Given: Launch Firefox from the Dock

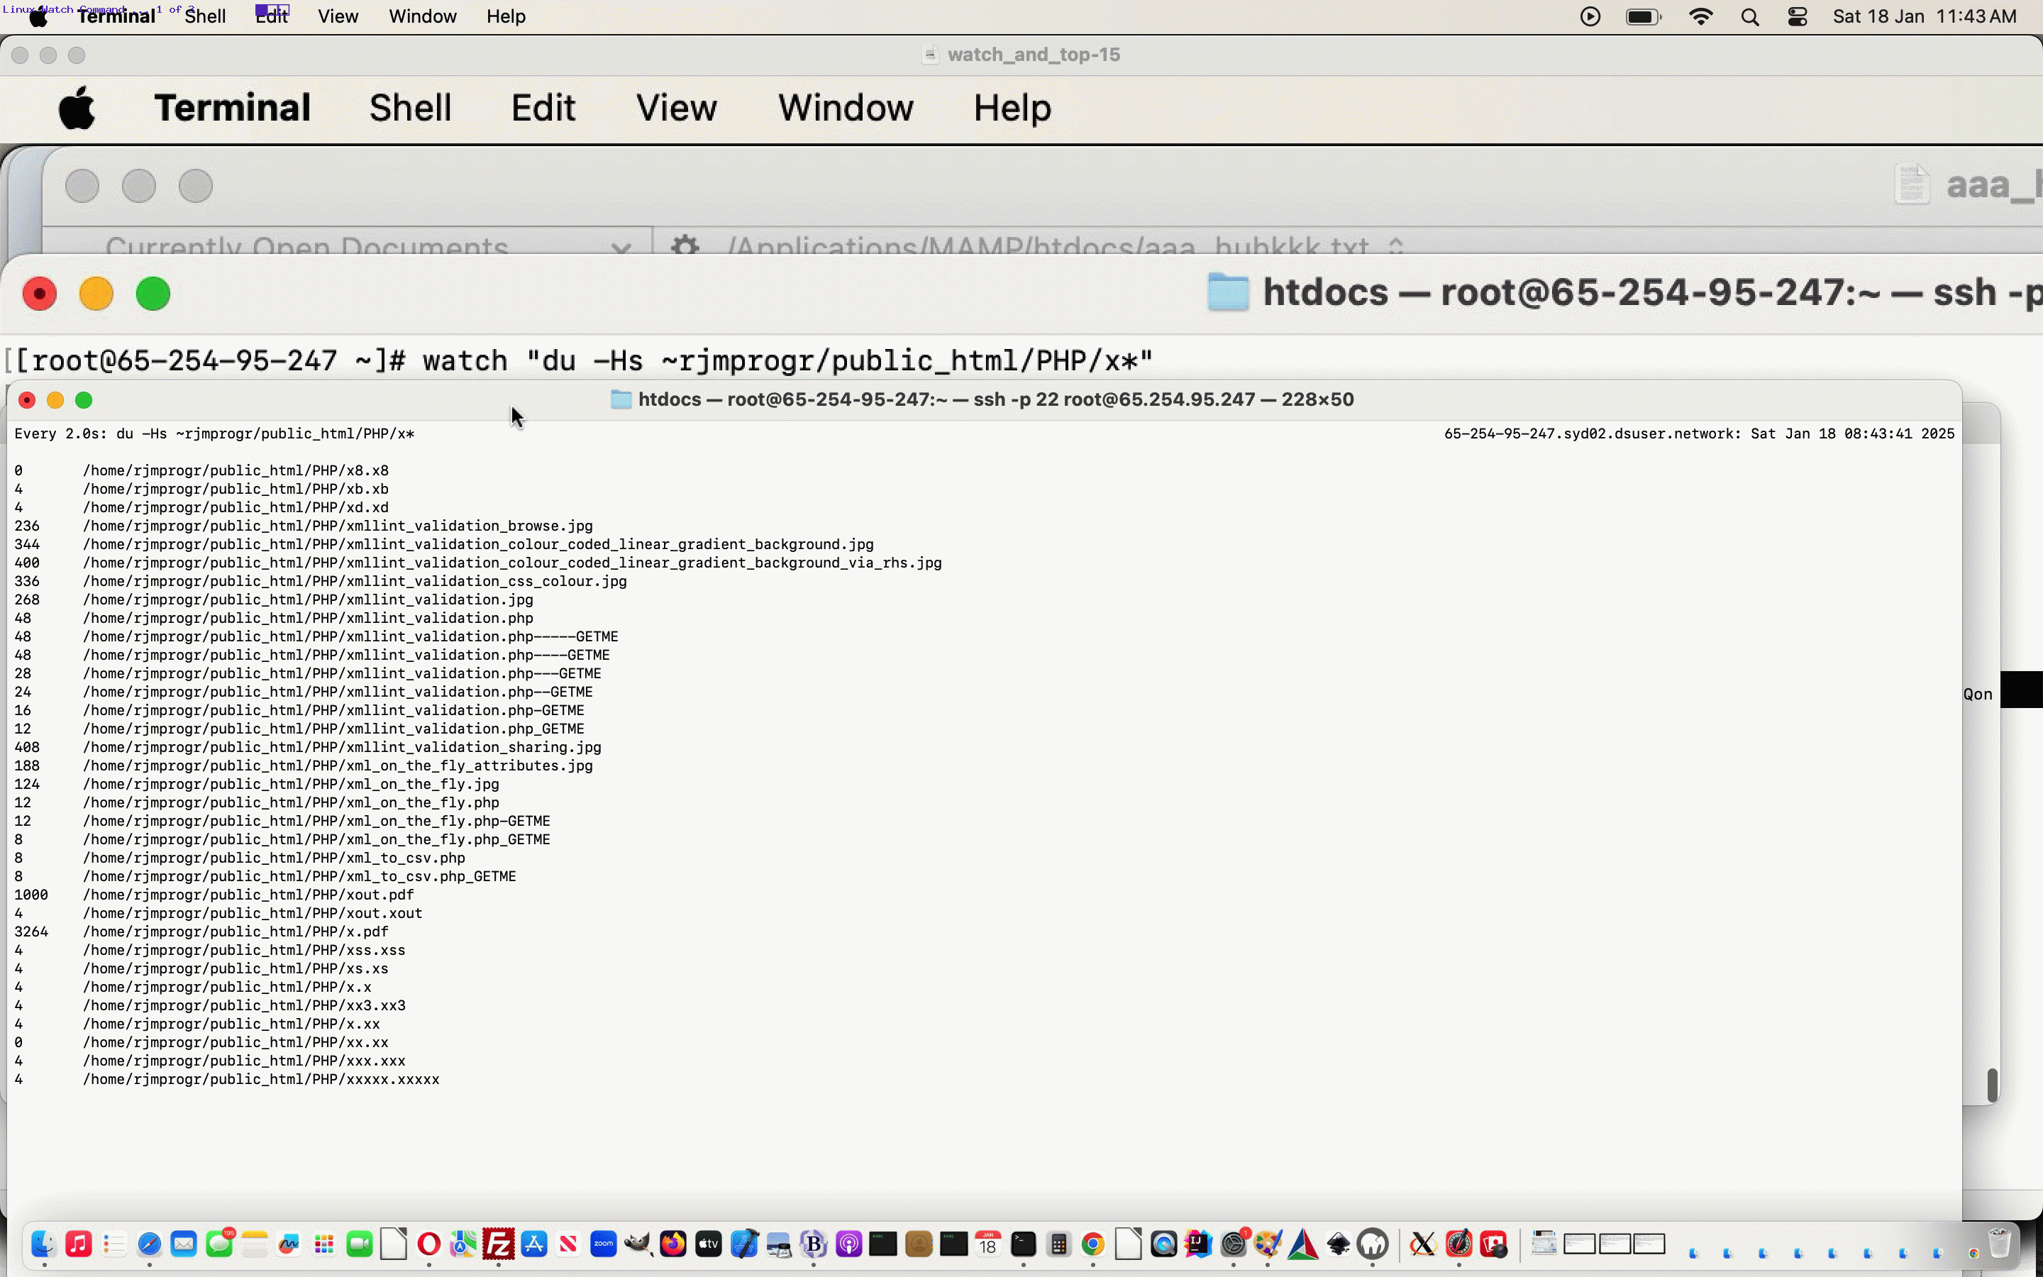Looking at the screenshot, I should [672, 1244].
